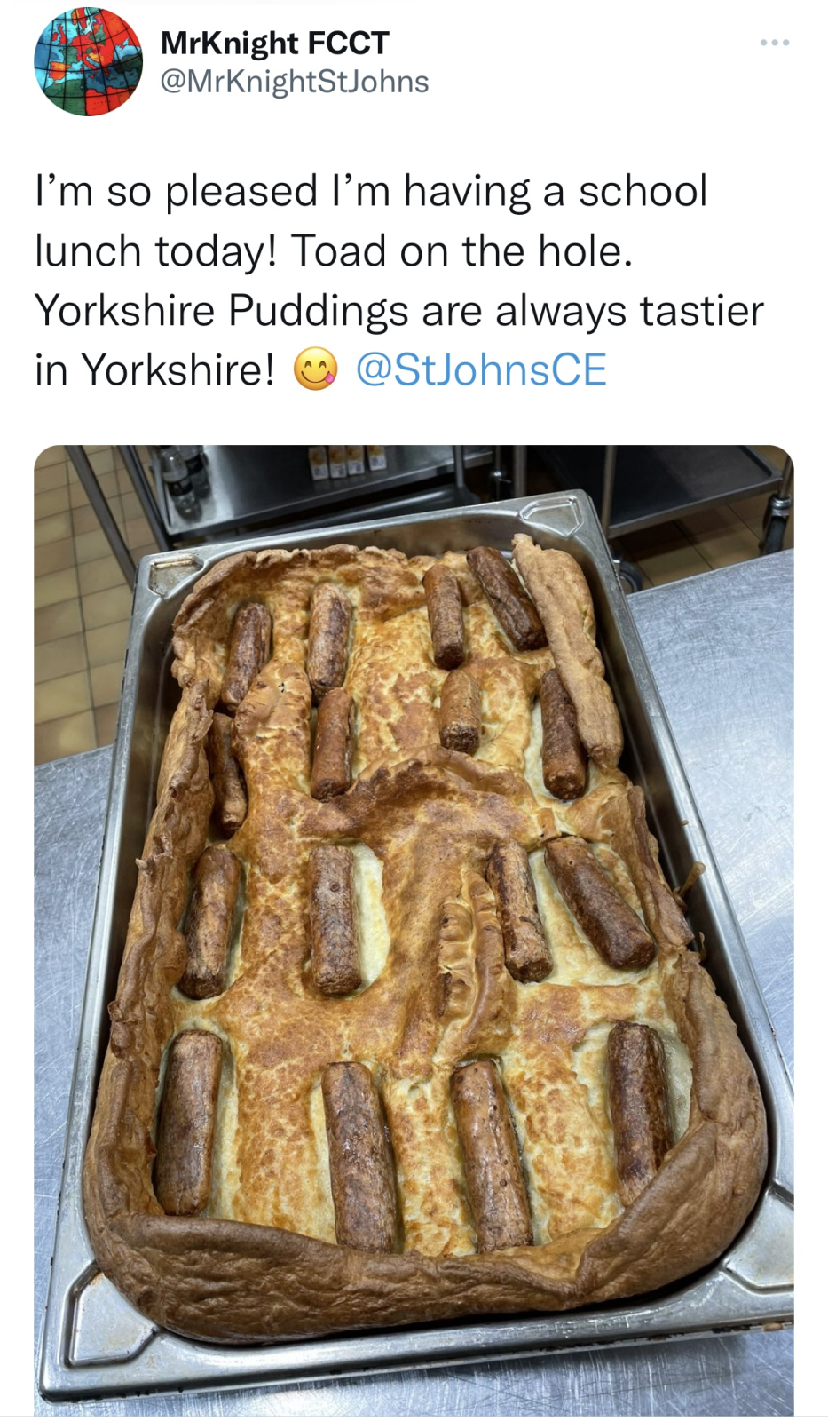
Task: Open the toad in the hole photo
Action: pyautogui.click(x=414, y=930)
